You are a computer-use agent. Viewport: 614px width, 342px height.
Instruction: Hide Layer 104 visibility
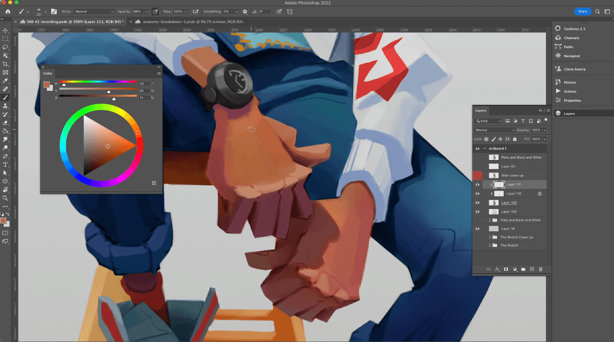pos(478,212)
